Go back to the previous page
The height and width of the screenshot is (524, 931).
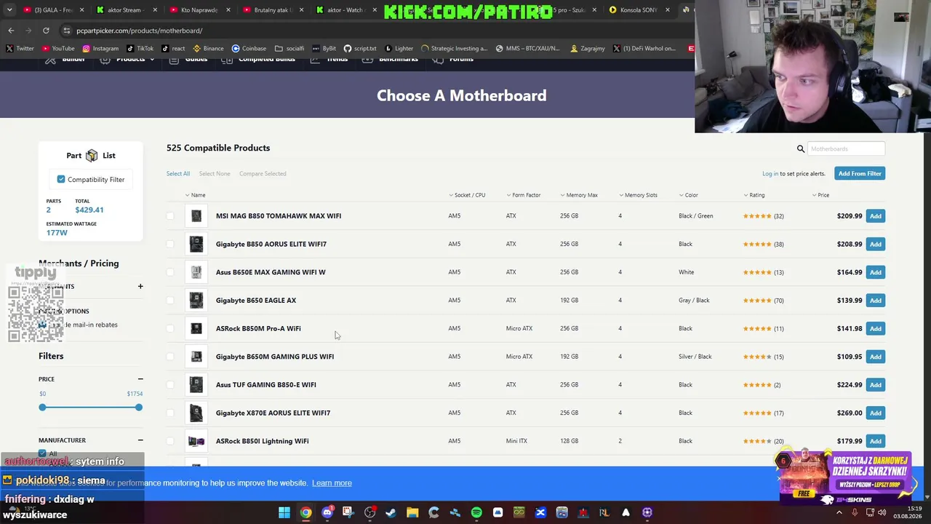tap(11, 31)
